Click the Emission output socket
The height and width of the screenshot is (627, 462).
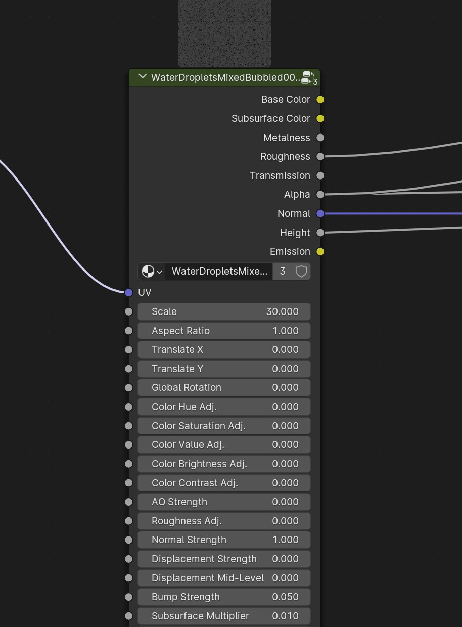320,252
